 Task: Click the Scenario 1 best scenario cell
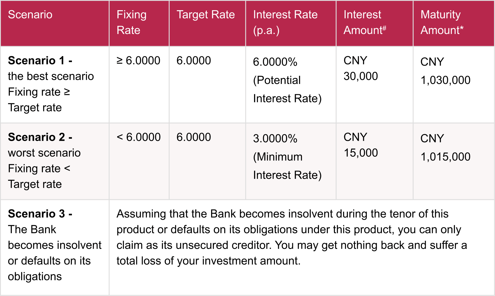(x=55, y=84)
